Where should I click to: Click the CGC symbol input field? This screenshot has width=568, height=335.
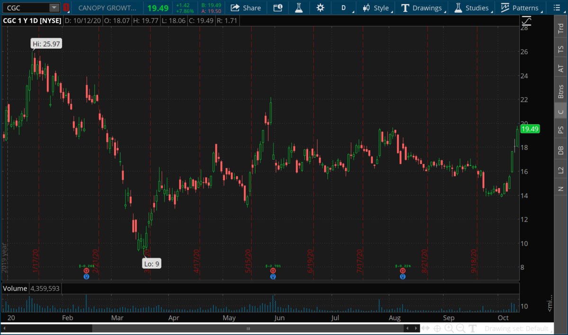26,8
